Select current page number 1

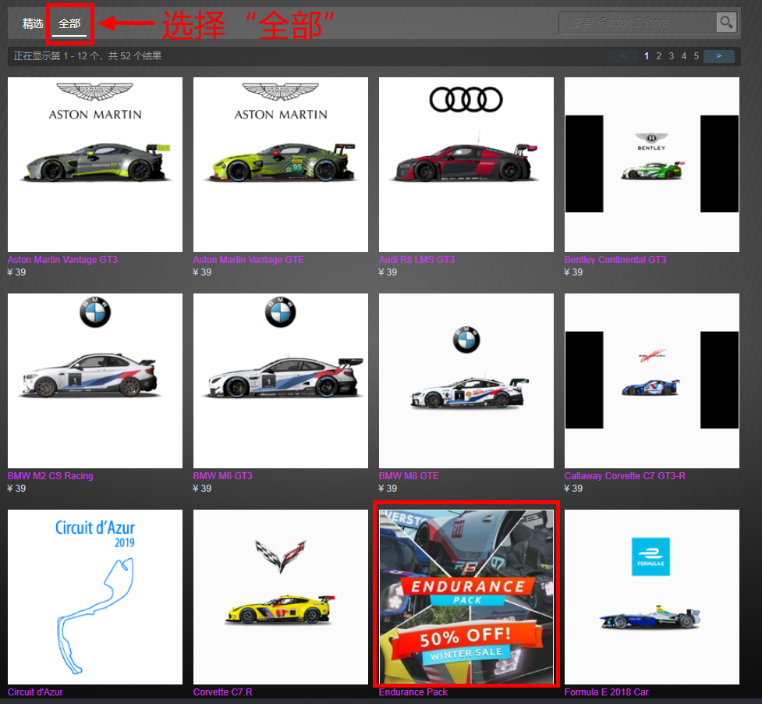coord(647,56)
